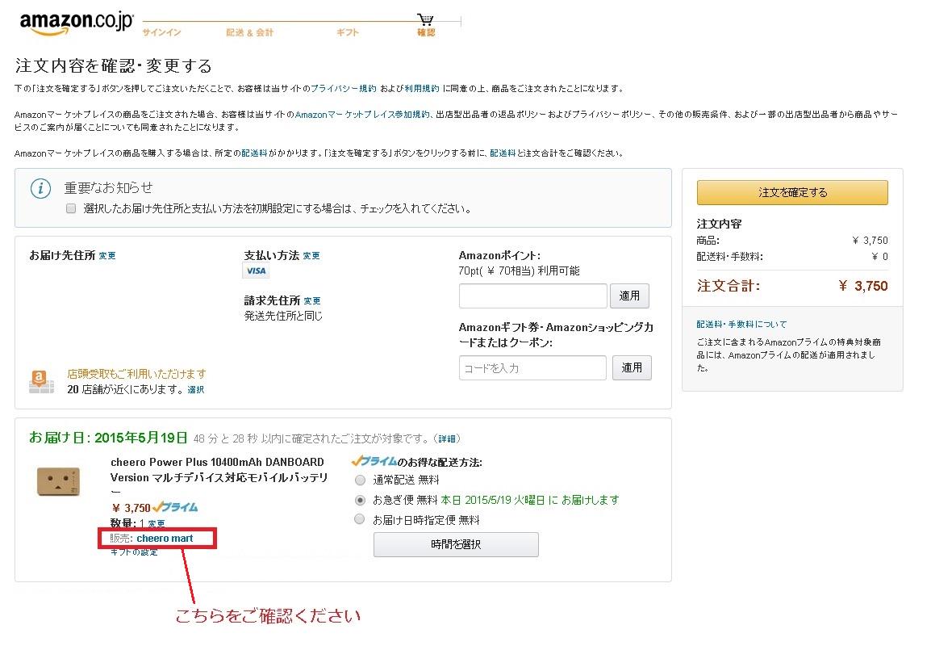
Task: Click the amazon.co.jp logo
Action: pos(77,23)
